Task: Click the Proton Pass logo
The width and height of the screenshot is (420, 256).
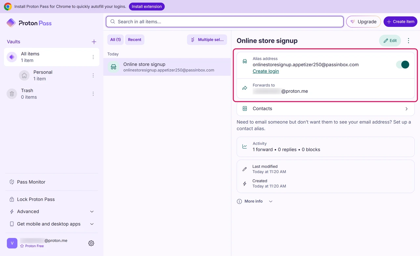Action: coord(29,23)
